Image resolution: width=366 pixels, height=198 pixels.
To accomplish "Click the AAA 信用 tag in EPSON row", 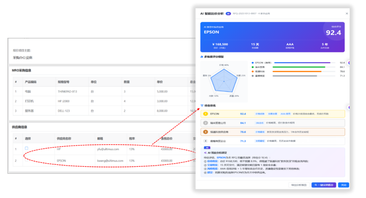I will (x=285, y=114).
